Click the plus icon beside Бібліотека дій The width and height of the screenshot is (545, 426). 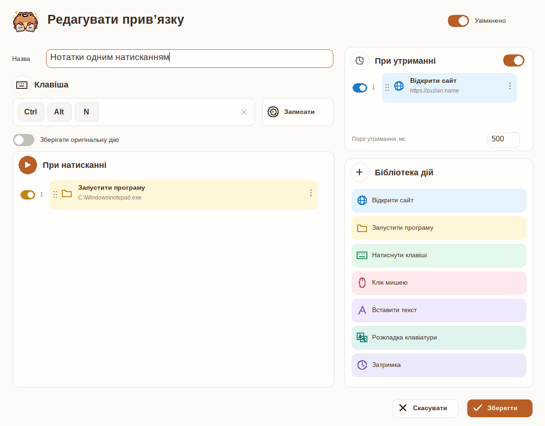point(360,173)
